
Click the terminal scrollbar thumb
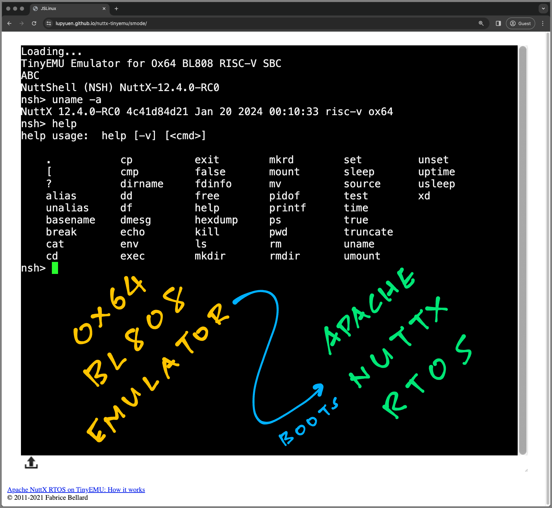pos(523,250)
